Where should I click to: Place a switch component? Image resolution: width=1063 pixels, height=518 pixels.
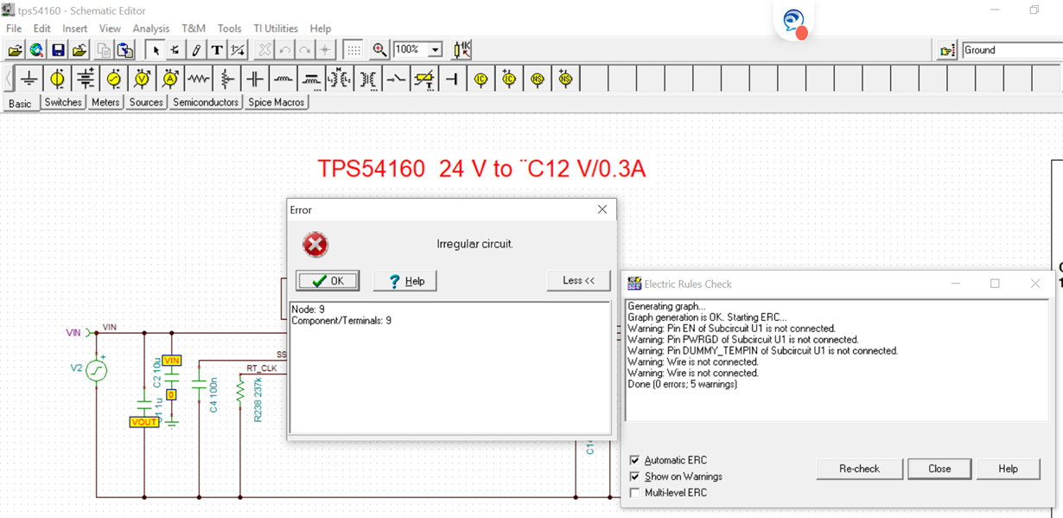tap(396, 79)
